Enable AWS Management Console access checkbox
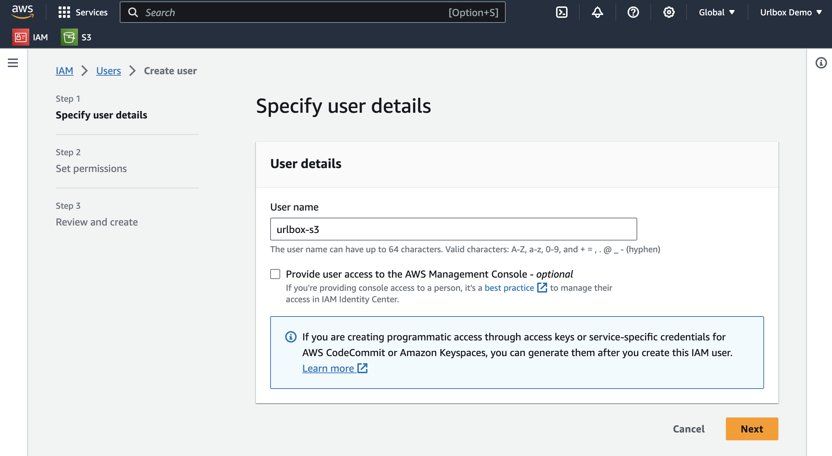 tap(275, 274)
